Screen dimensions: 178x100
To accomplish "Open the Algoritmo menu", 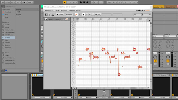I will click(x=64, y=10).
